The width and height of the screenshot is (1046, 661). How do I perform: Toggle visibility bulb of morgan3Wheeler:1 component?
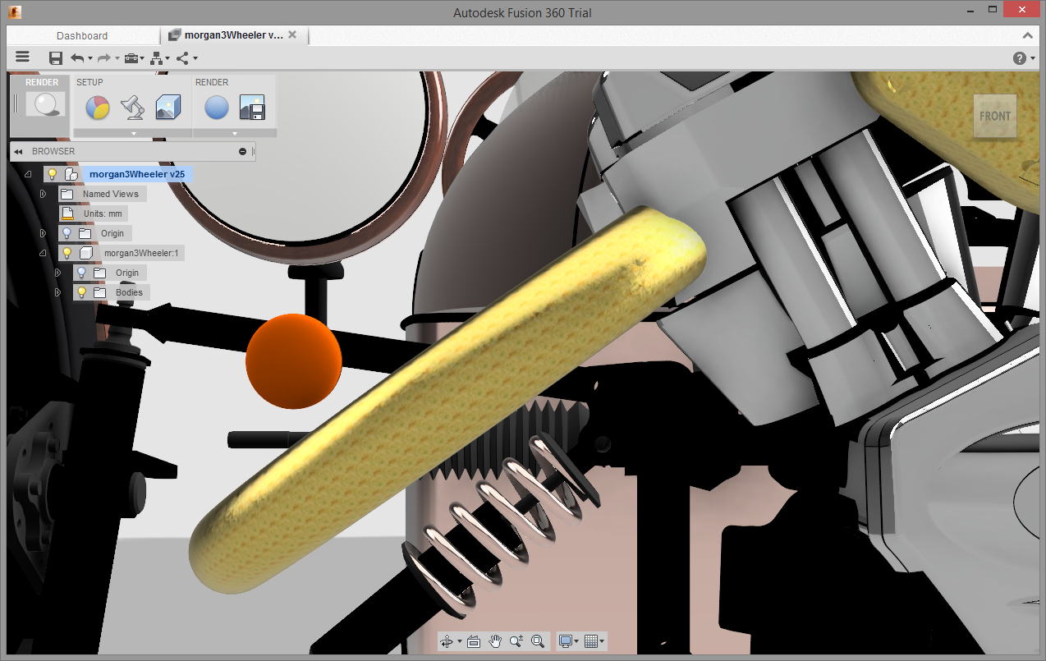(x=67, y=253)
